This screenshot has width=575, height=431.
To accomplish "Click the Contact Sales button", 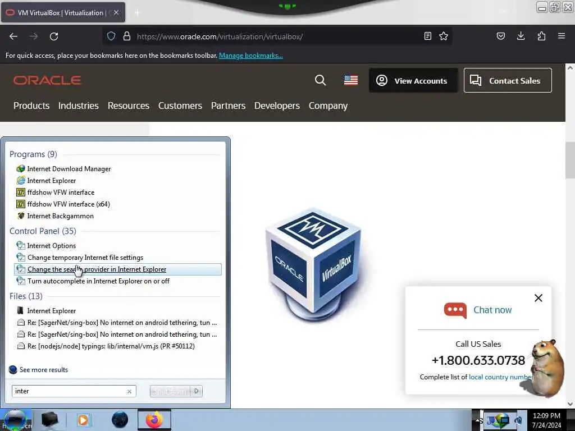I will tap(508, 80).
